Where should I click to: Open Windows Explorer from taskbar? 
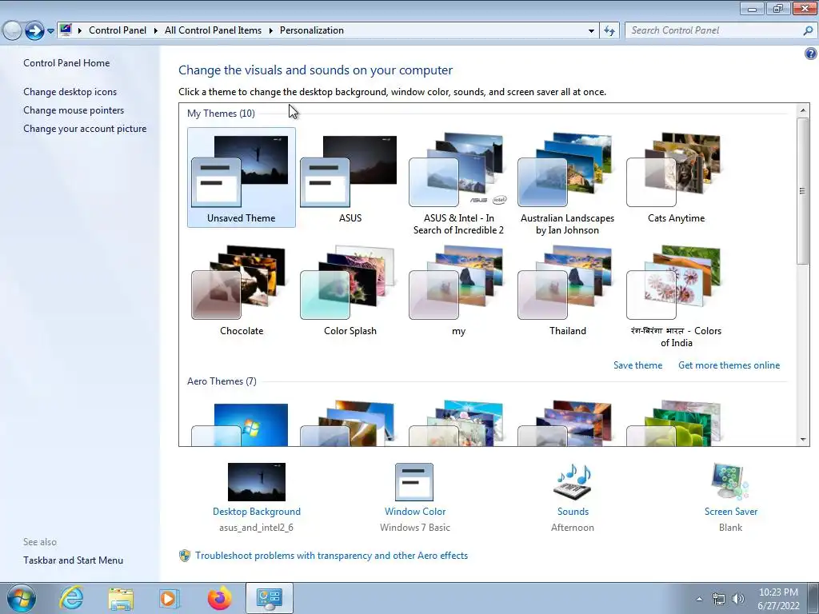(121, 598)
